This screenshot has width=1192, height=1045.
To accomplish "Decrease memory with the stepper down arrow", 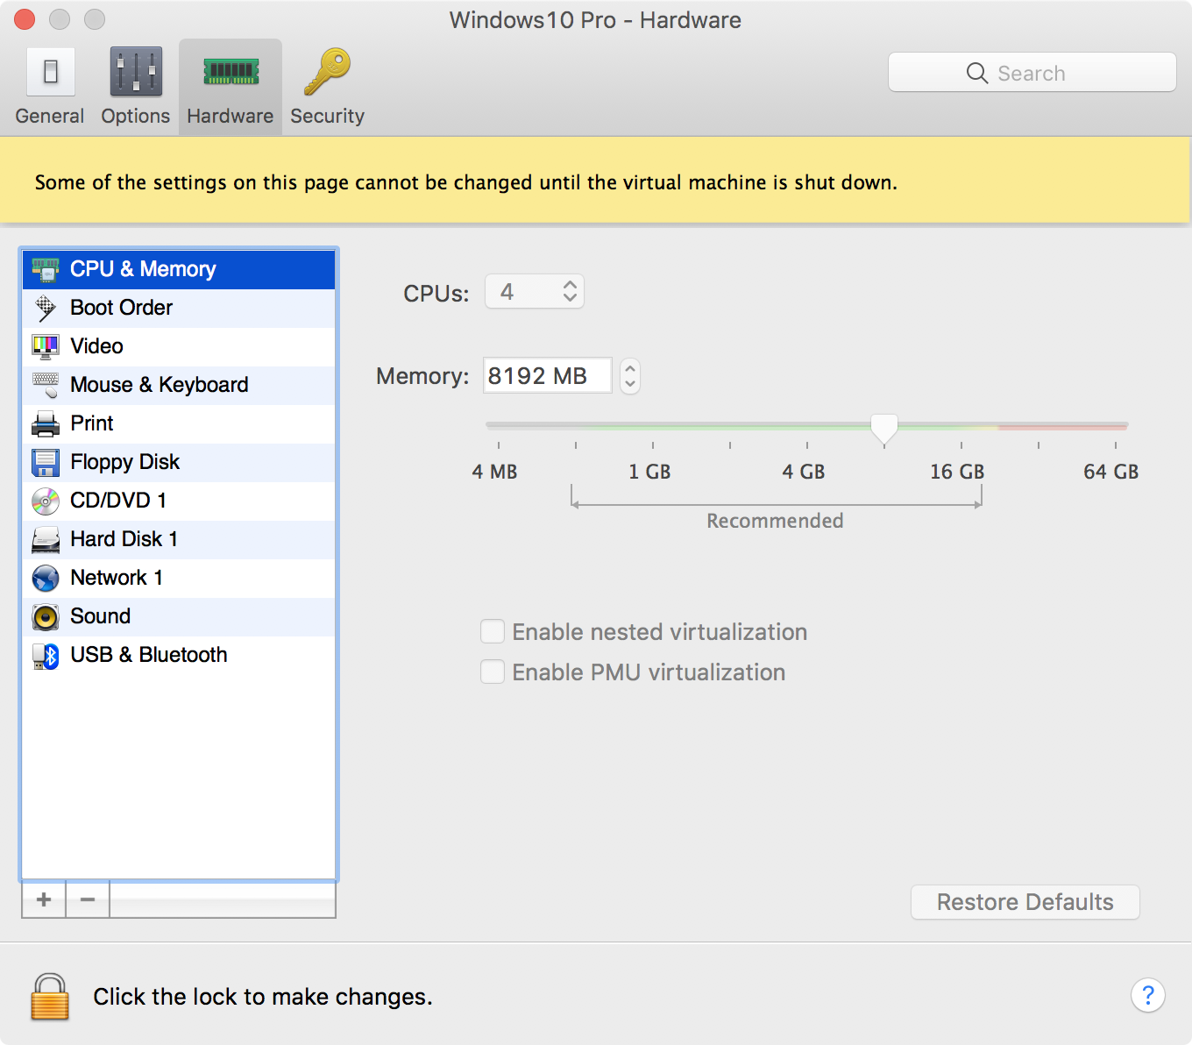I will pyautogui.click(x=630, y=384).
